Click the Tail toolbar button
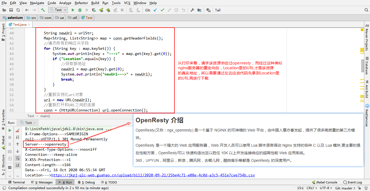Viewport: 370px width, 191px height. (218, 10)
